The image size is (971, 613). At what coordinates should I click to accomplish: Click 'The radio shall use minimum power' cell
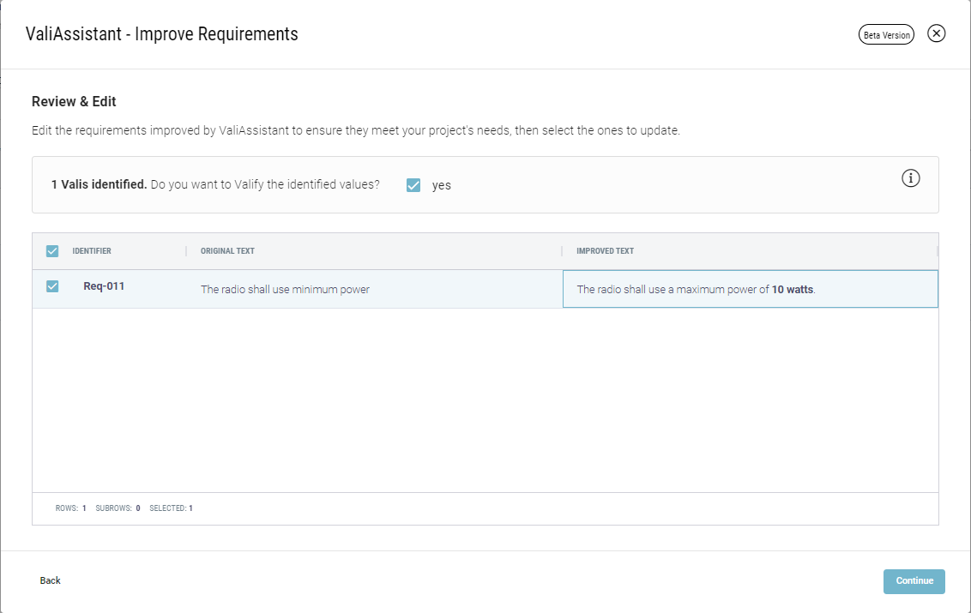375,289
